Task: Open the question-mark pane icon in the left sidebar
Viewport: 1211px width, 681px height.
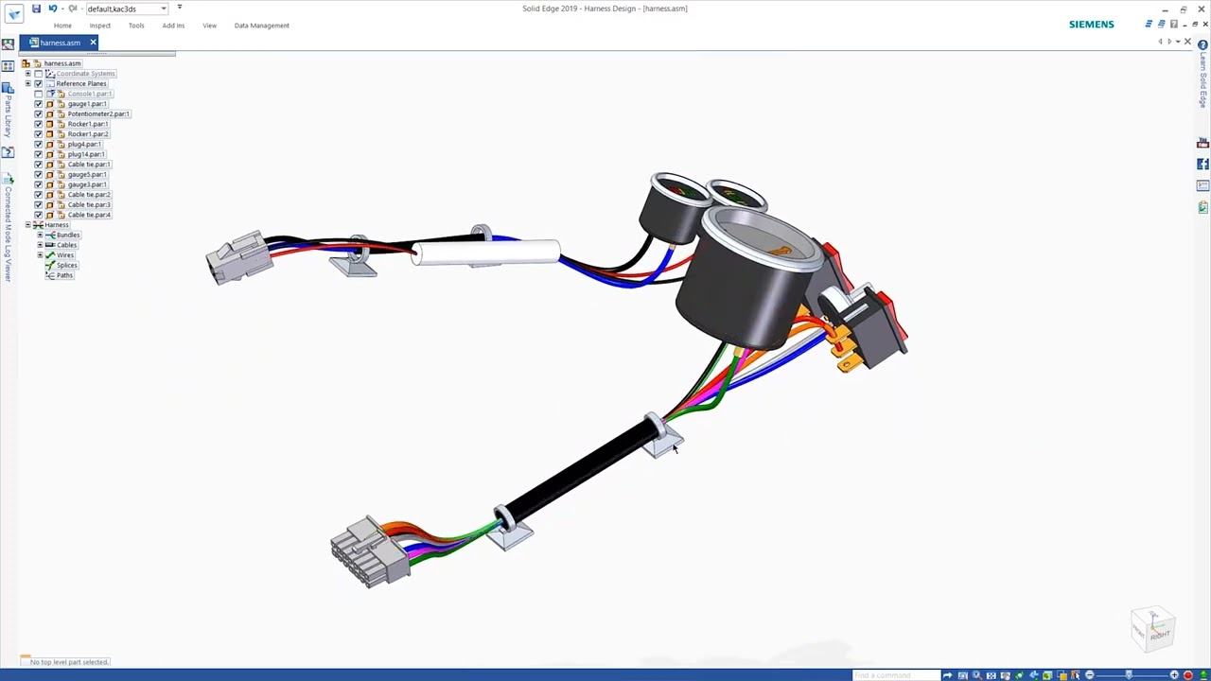Action: (x=8, y=151)
